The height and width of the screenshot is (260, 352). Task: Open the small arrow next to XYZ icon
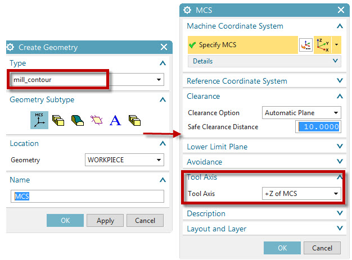click(x=336, y=45)
